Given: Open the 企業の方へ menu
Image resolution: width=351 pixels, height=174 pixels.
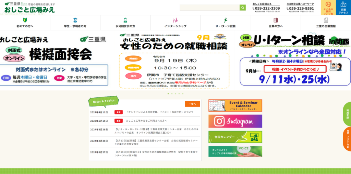Looking at the screenshot, I should tap(276, 23).
